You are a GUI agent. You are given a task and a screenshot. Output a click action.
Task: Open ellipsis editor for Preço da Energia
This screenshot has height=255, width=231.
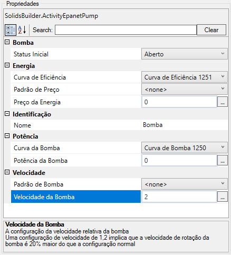[x=223, y=102]
